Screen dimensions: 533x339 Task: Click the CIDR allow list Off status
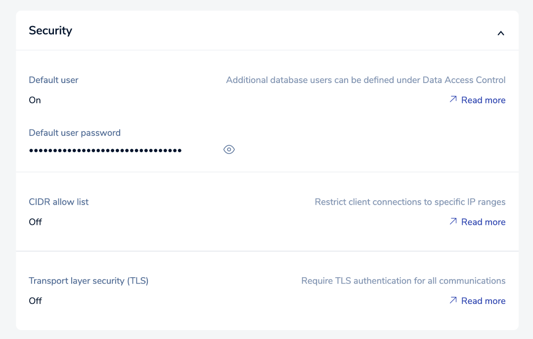35,222
